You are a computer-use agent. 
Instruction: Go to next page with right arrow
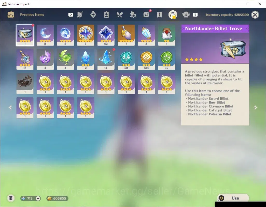255,107
